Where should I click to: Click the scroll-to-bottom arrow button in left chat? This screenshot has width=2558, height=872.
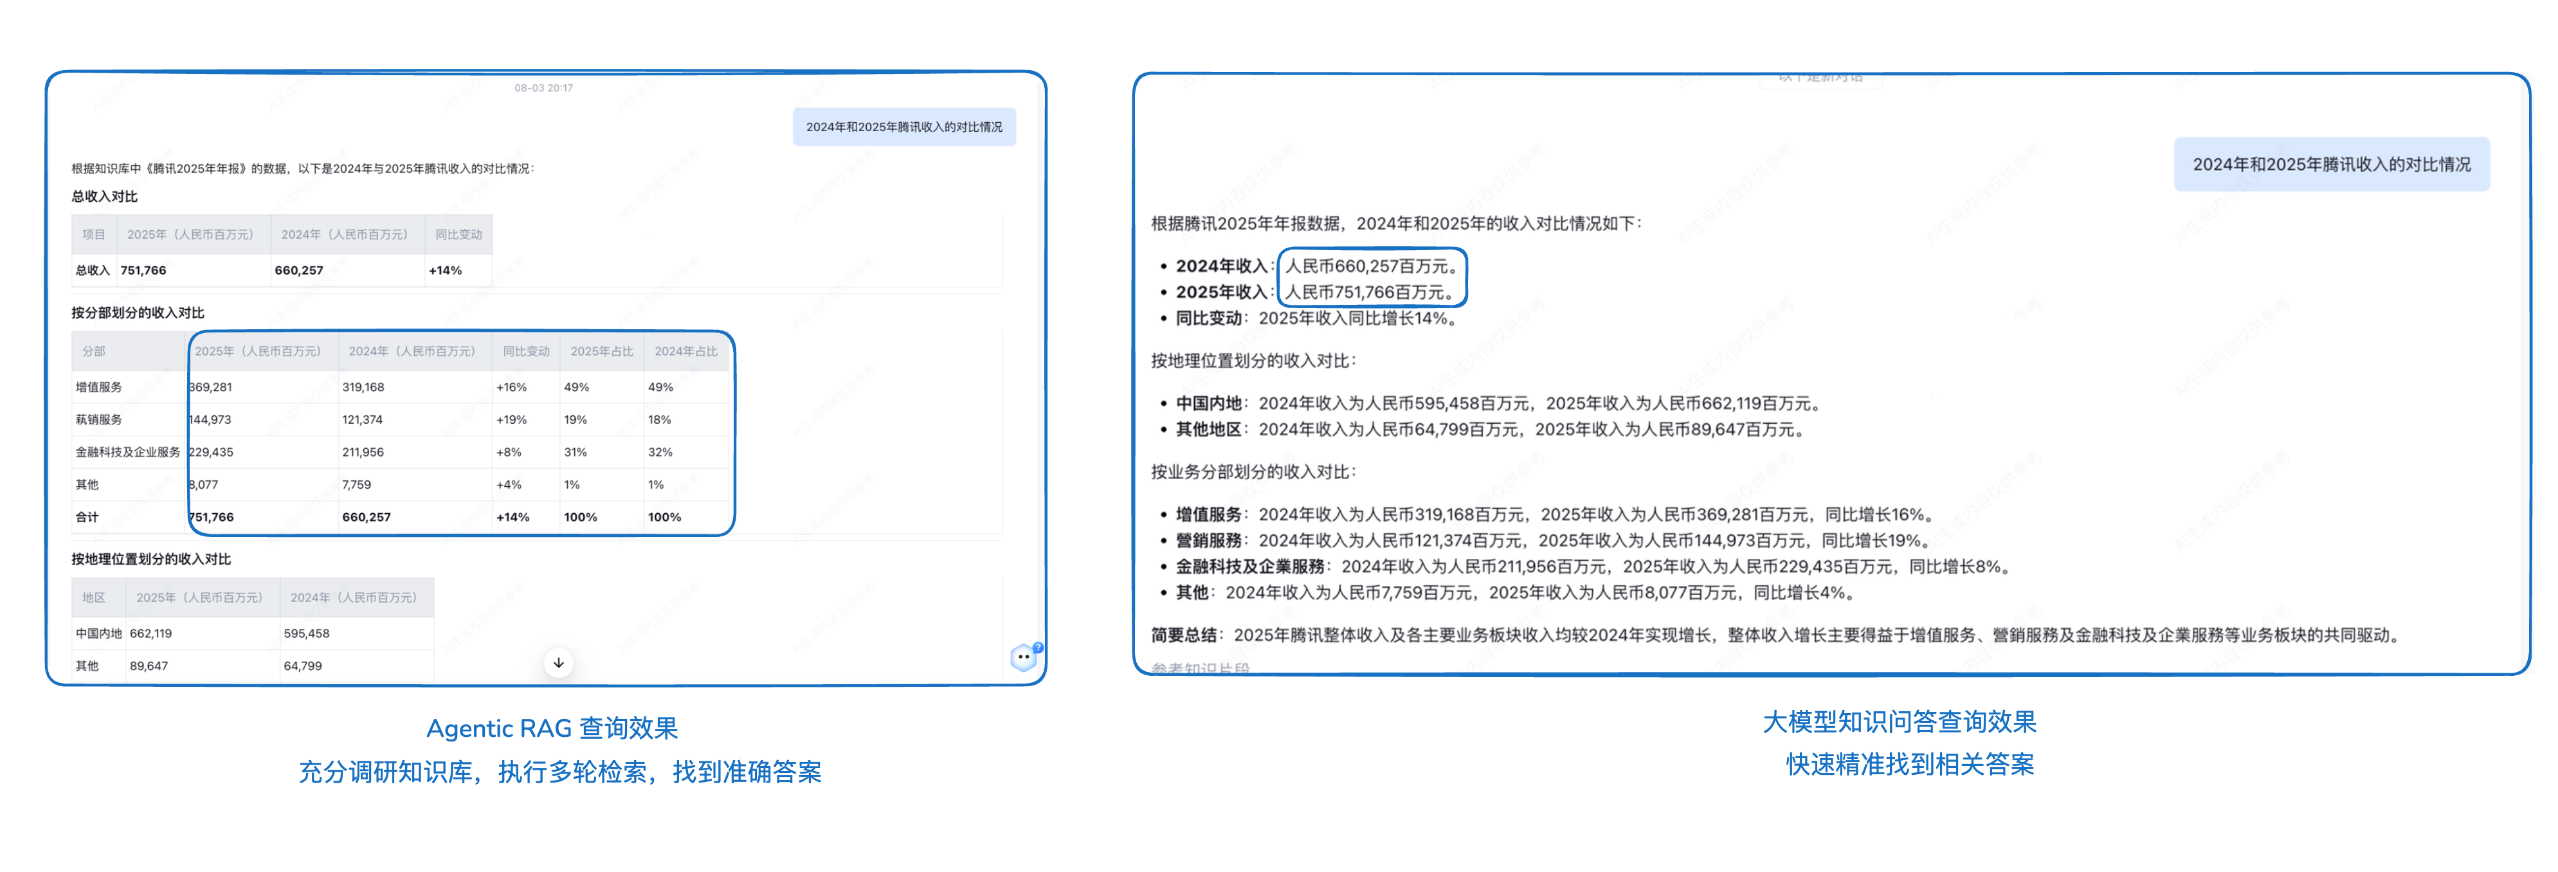[x=559, y=662]
